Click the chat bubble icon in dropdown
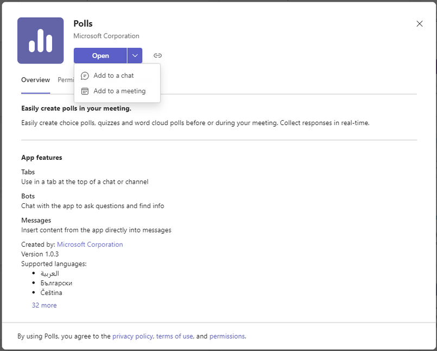 point(85,76)
